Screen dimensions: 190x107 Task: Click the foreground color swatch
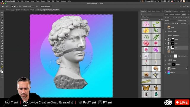point(1,71)
